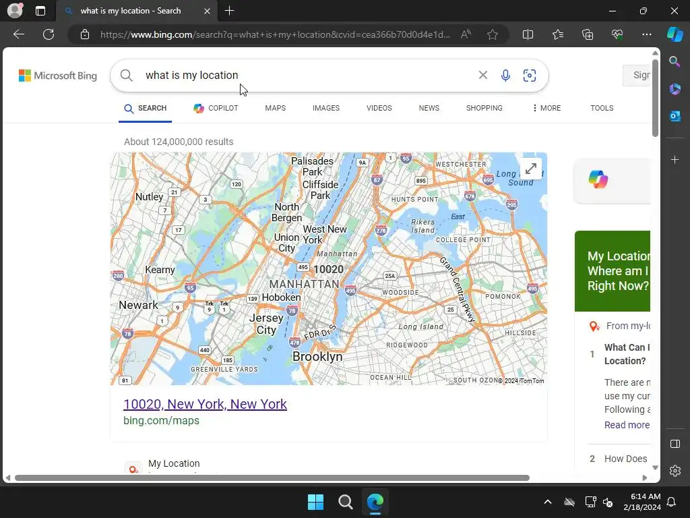
Task: Add this page to favorites star
Action: point(493,34)
